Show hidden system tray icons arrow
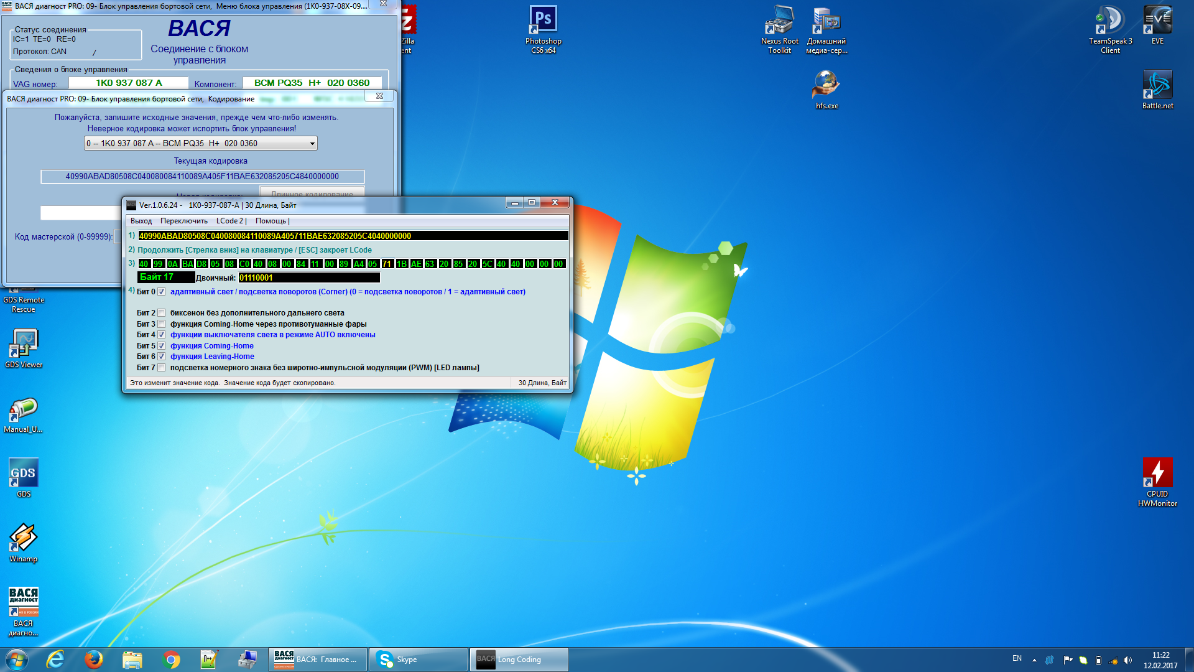 pos(1034,660)
